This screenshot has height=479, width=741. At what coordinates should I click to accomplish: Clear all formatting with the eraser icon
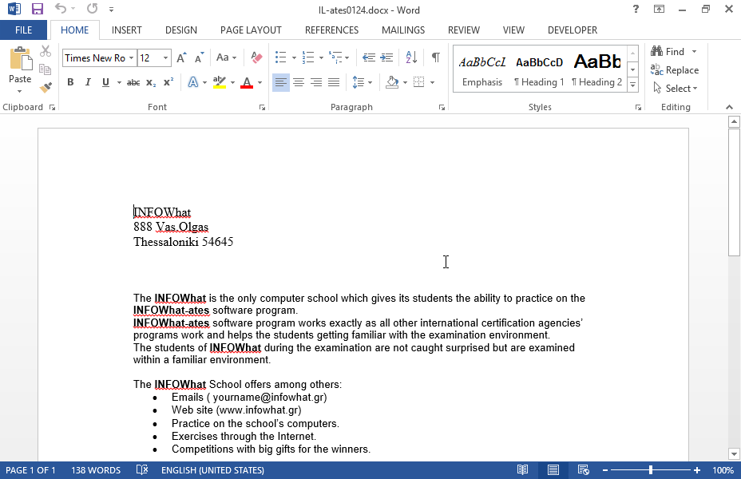point(256,57)
